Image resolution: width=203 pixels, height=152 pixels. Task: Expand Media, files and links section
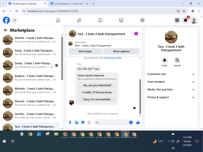(x=171, y=90)
